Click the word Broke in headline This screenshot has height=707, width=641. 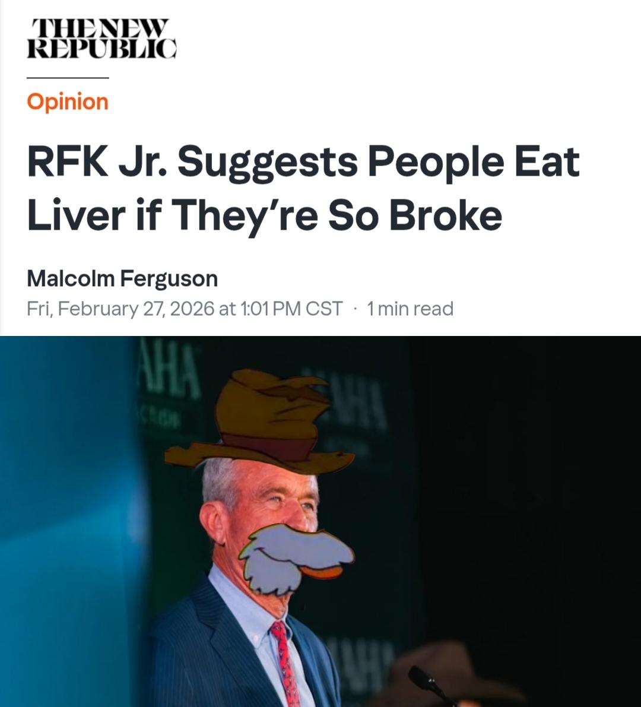click(445, 215)
